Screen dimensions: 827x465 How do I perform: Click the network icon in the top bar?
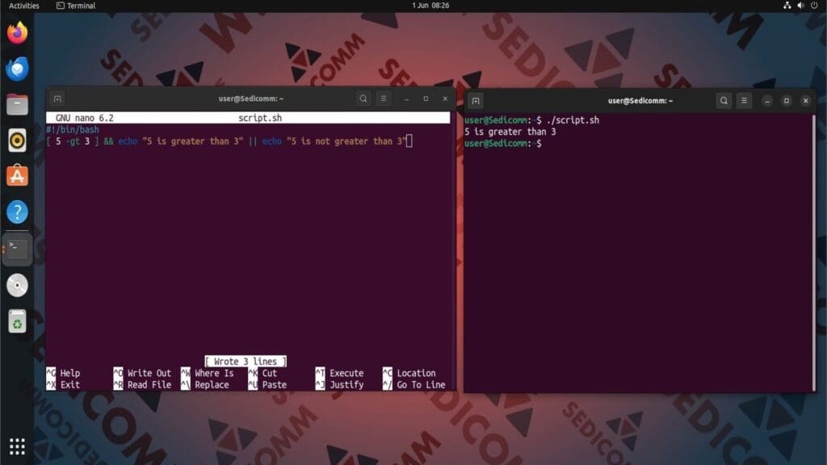point(786,6)
